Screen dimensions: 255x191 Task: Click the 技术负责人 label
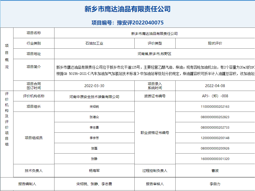pos(34,171)
